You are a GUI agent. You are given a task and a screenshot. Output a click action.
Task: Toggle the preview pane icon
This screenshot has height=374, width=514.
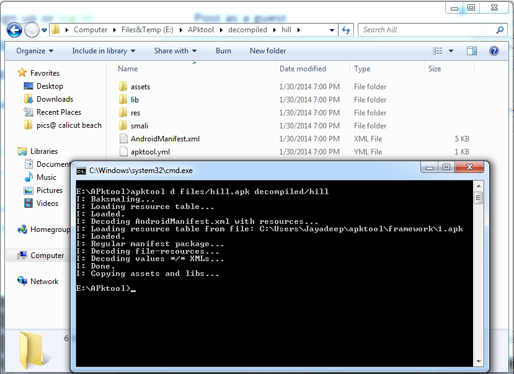[472, 51]
